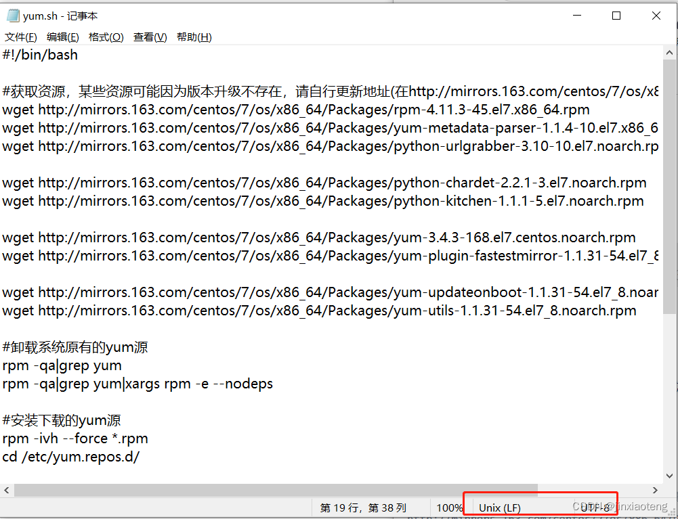Image resolution: width=678 pixels, height=519 pixels.
Task: Minimize the yum.sh Notepad window
Action: click(x=577, y=16)
